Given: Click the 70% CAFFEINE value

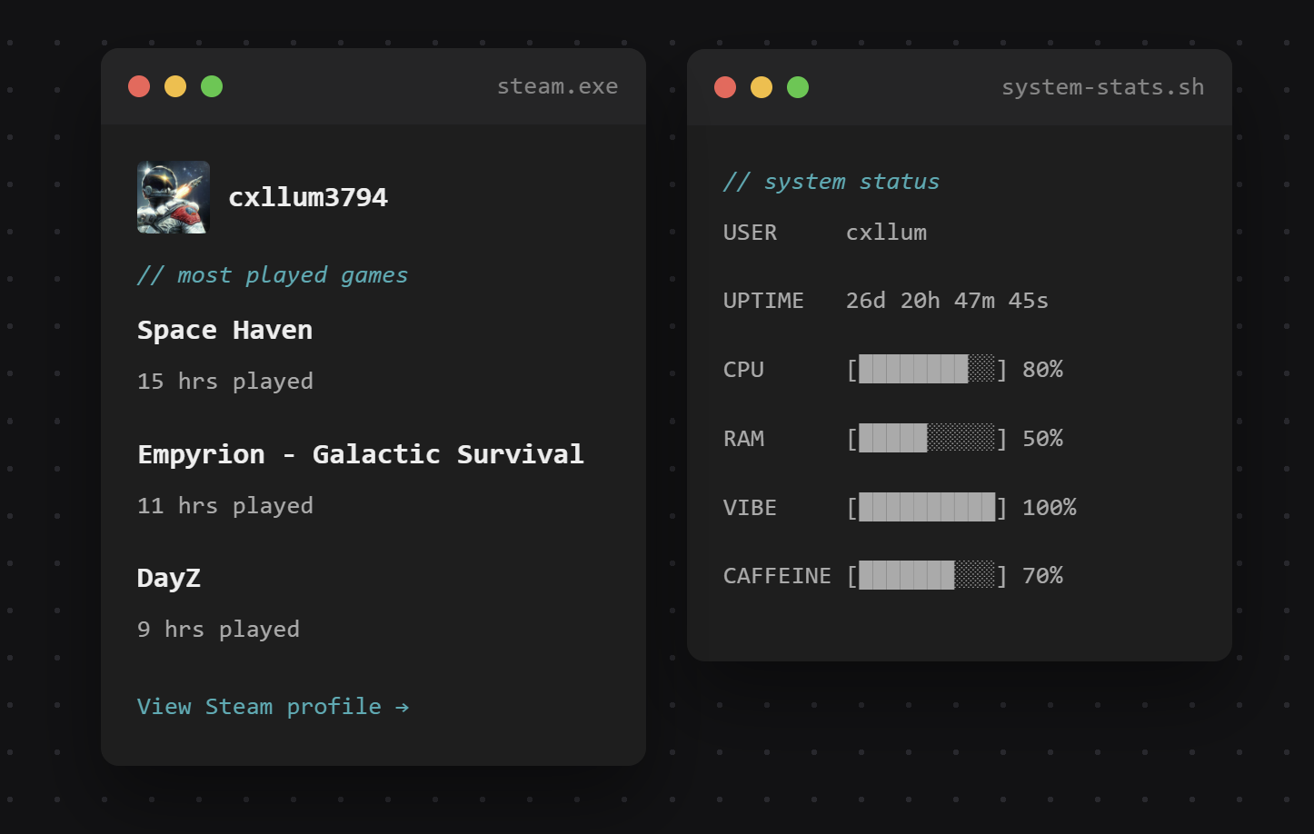Looking at the screenshot, I should coord(1042,576).
